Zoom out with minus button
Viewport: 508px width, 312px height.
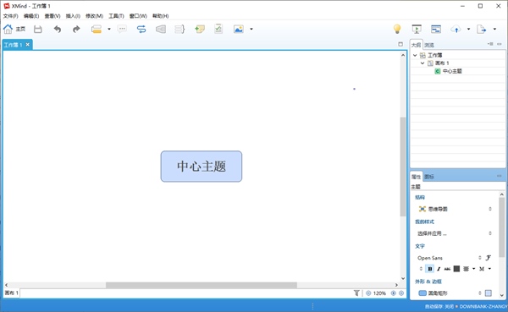(368, 293)
